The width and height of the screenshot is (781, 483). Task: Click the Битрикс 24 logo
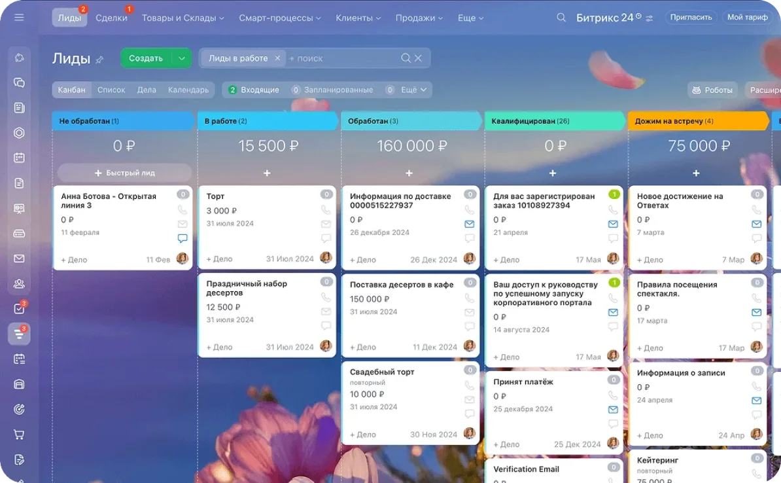tap(608, 18)
